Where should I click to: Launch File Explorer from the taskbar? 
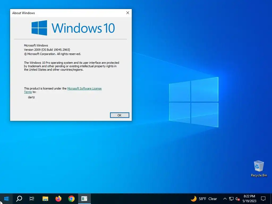(45, 199)
